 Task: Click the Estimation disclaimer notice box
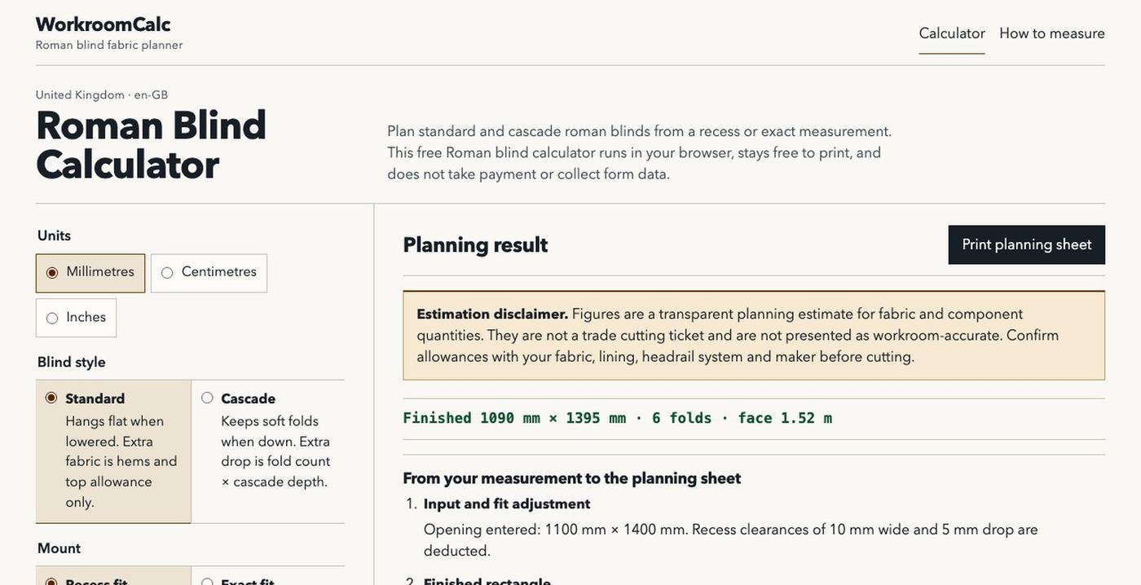(754, 336)
